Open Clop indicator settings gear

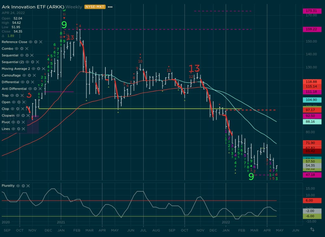(x=18, y=109)
